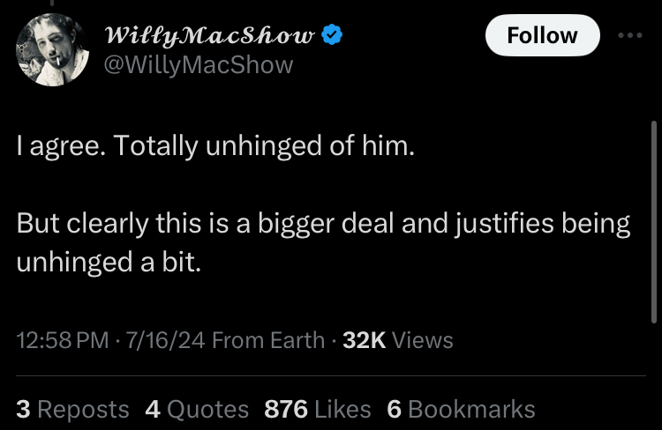Click the thread connector line above the avatar
Viewport: 662px width, 430px height.
click(x=52, y=3)
